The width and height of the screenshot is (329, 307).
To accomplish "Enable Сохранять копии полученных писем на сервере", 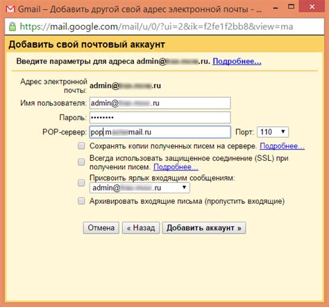I will pyautogui.click(x=81, y=146).
